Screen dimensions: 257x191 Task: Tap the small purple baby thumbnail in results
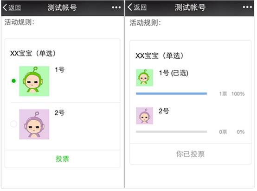click(x=144, y=116)
